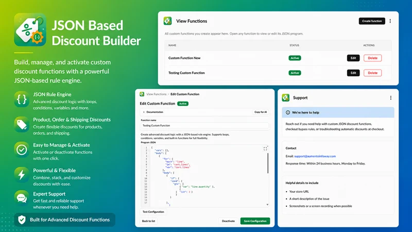412x232 pixels.
Task: Edit the Testing Custom Function row
Action: tap(353, 73)
